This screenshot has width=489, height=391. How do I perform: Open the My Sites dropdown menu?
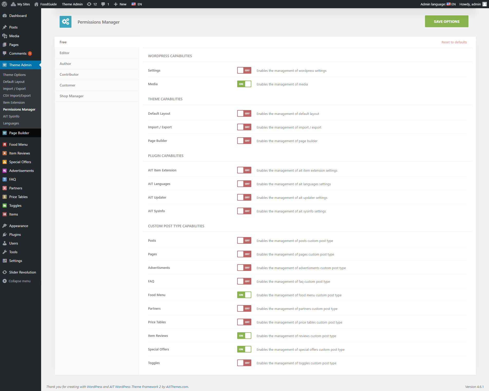pyautogui.click(x=21, y=4)
